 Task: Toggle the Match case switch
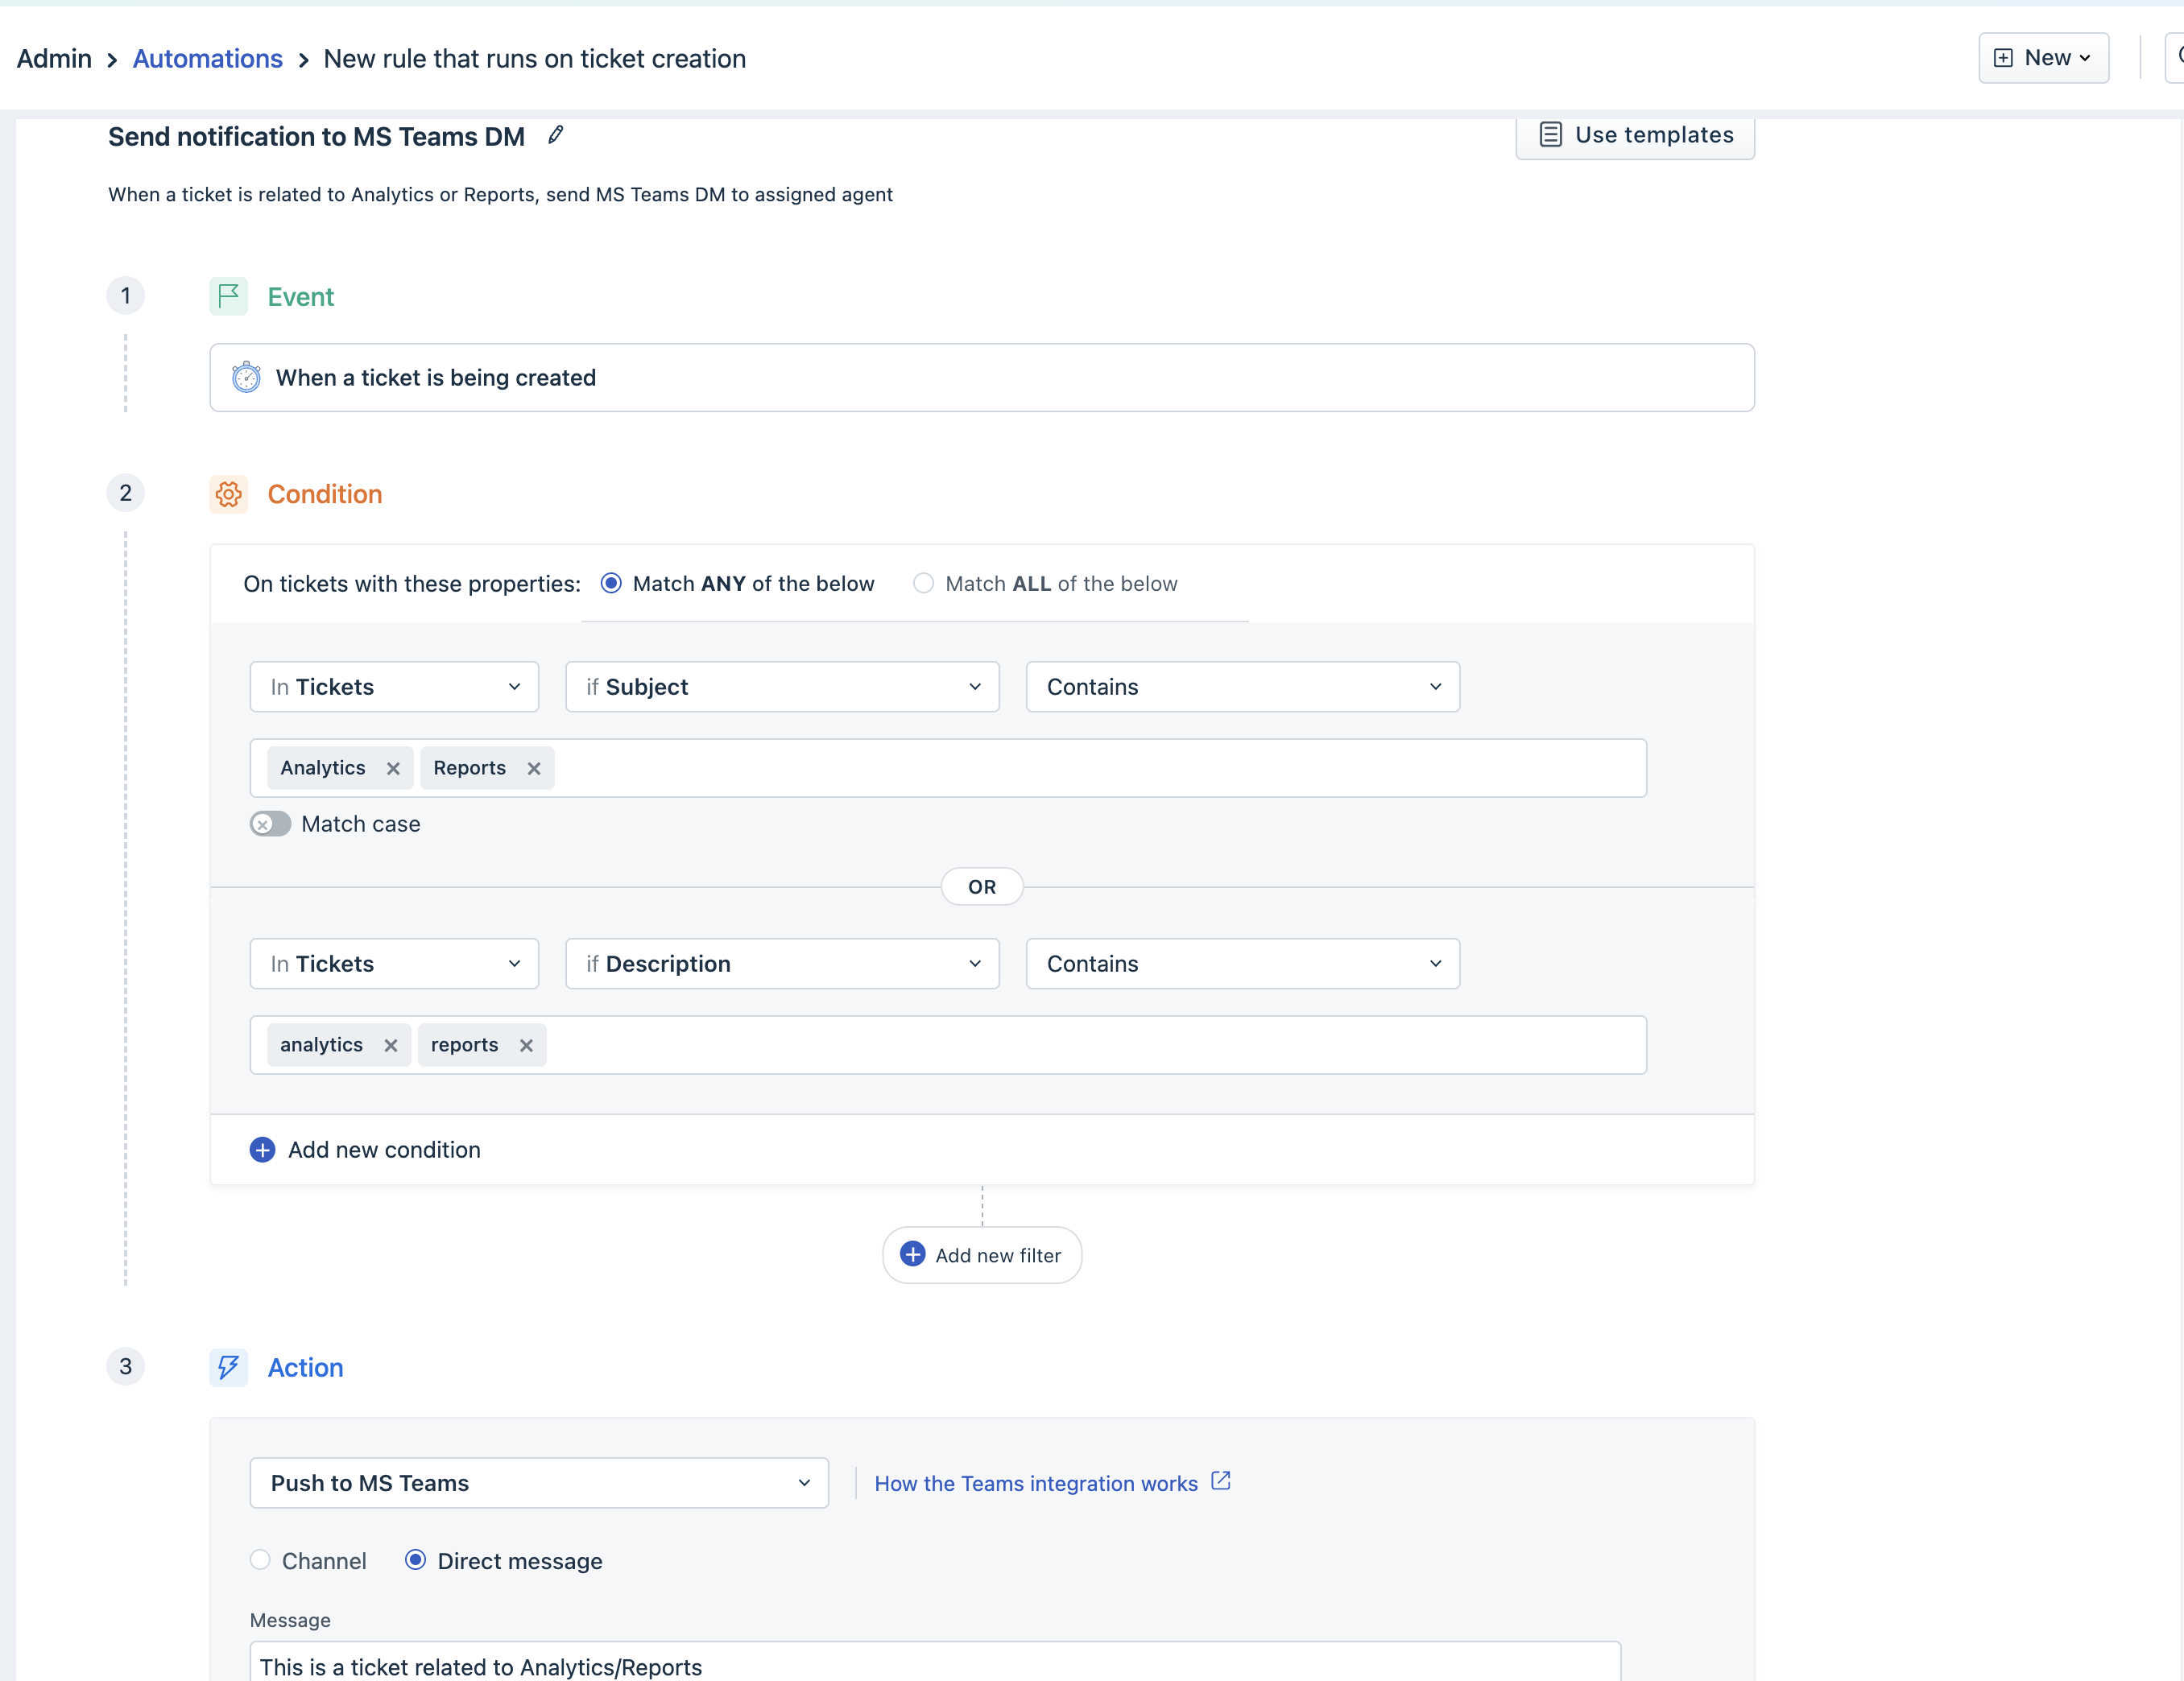point(270,824)
